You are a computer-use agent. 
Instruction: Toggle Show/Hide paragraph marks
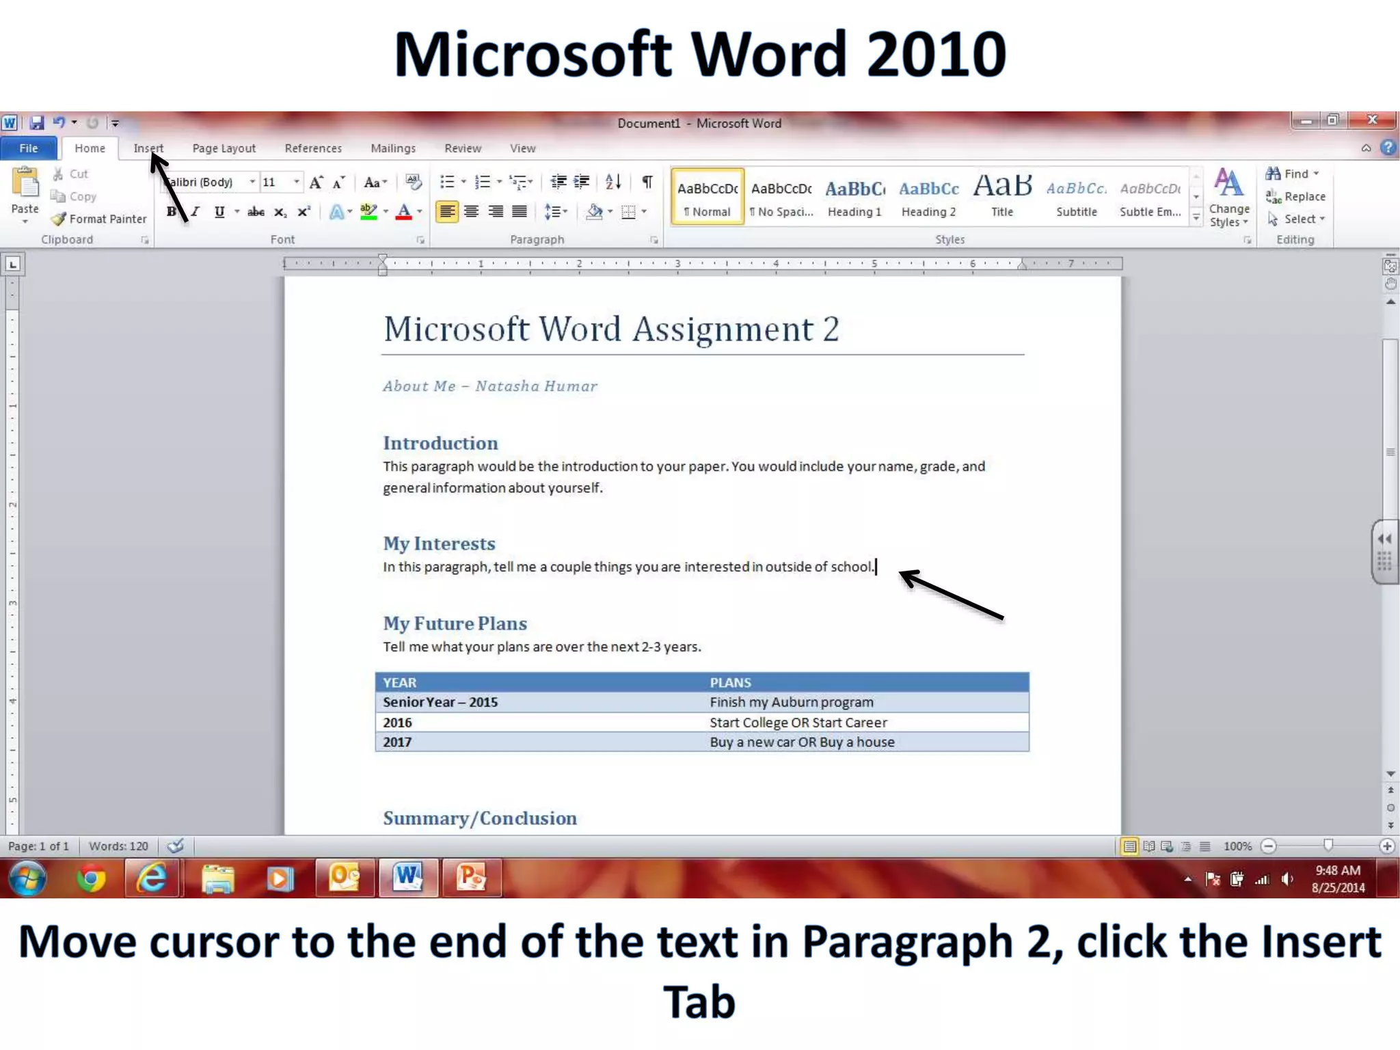[x=647, y=182]
